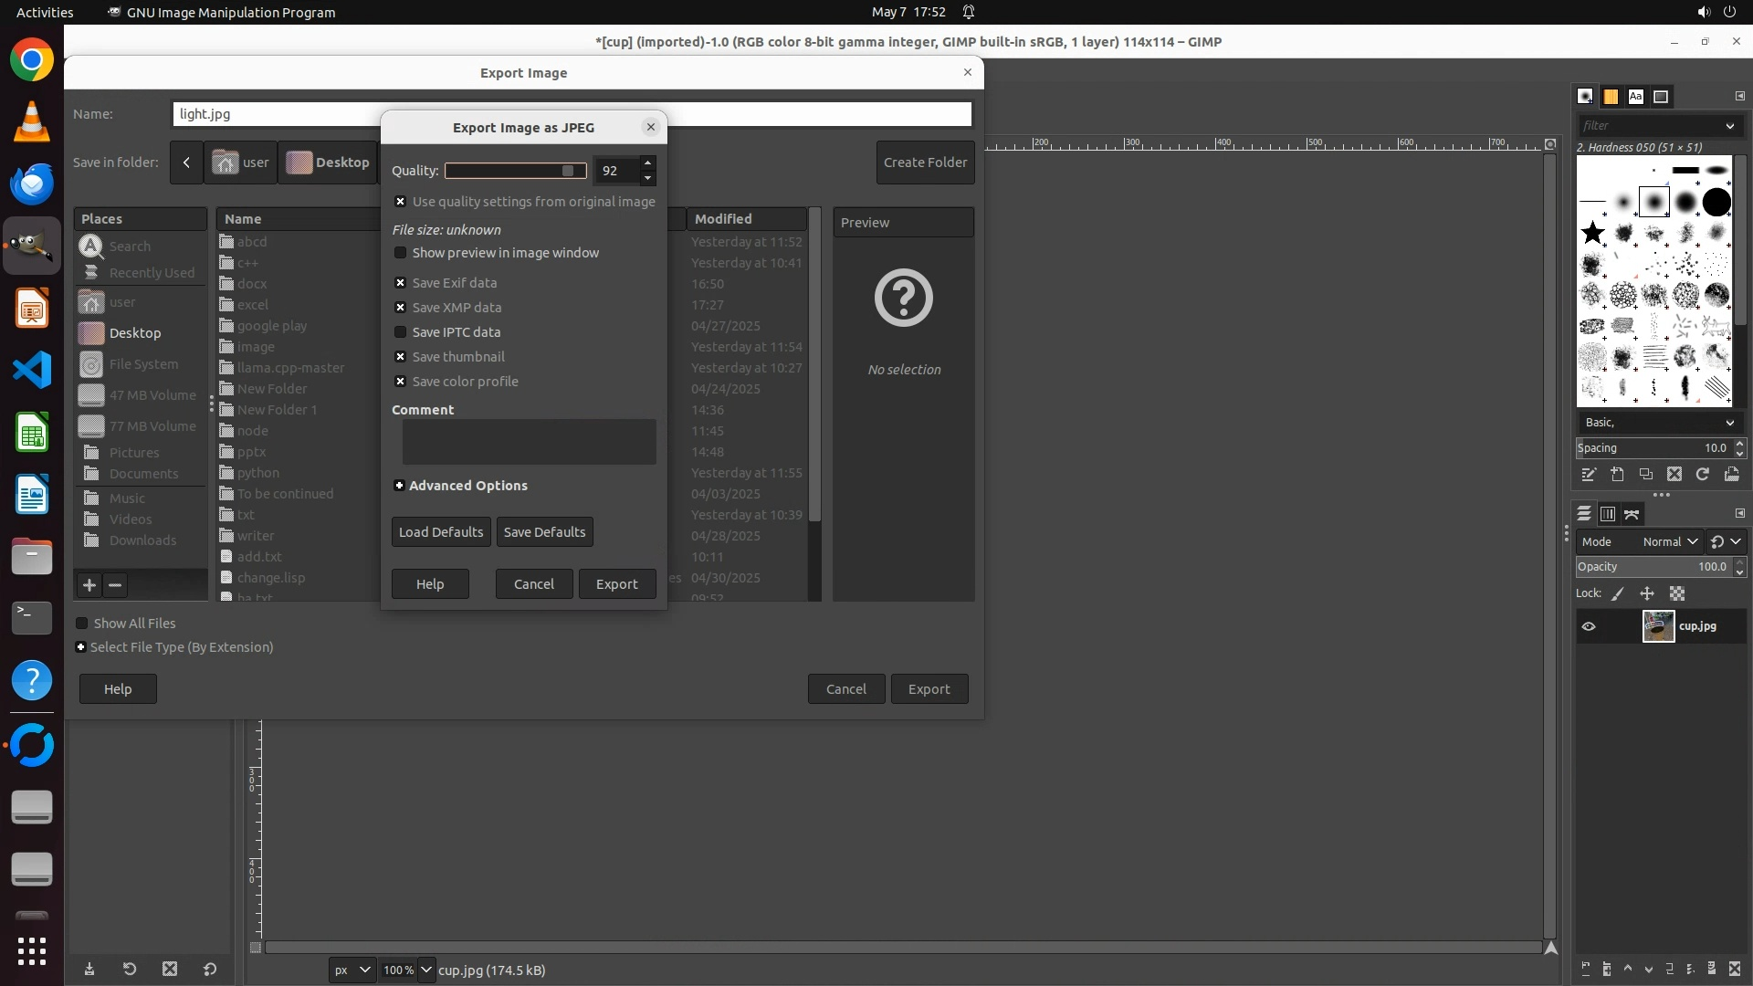1753x986 pixels.
Task: Check Save IPTC data
Action: [400, 332]
